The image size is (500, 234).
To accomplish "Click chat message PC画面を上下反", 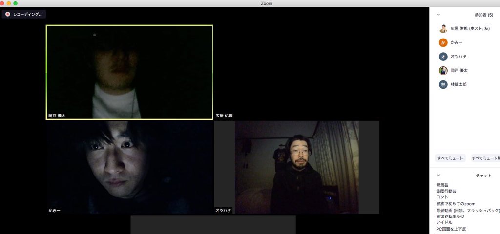I will (x=451, y=229).
